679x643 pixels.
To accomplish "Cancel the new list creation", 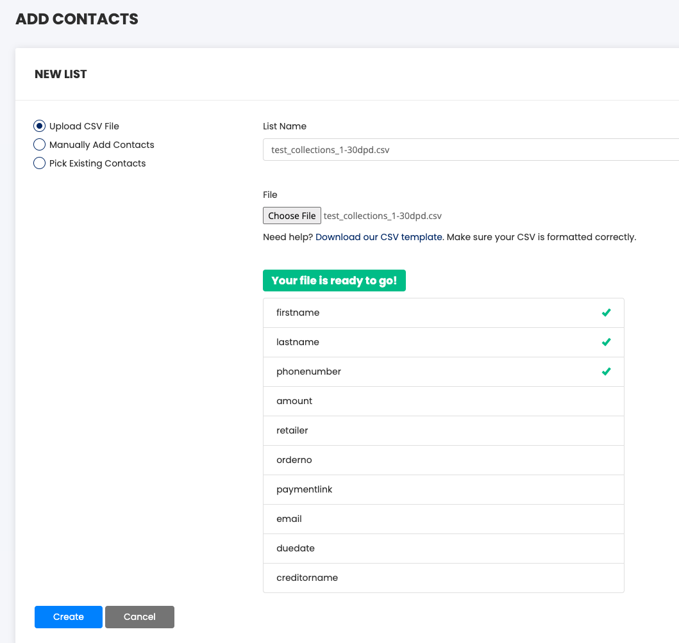I will coord(140,617).
